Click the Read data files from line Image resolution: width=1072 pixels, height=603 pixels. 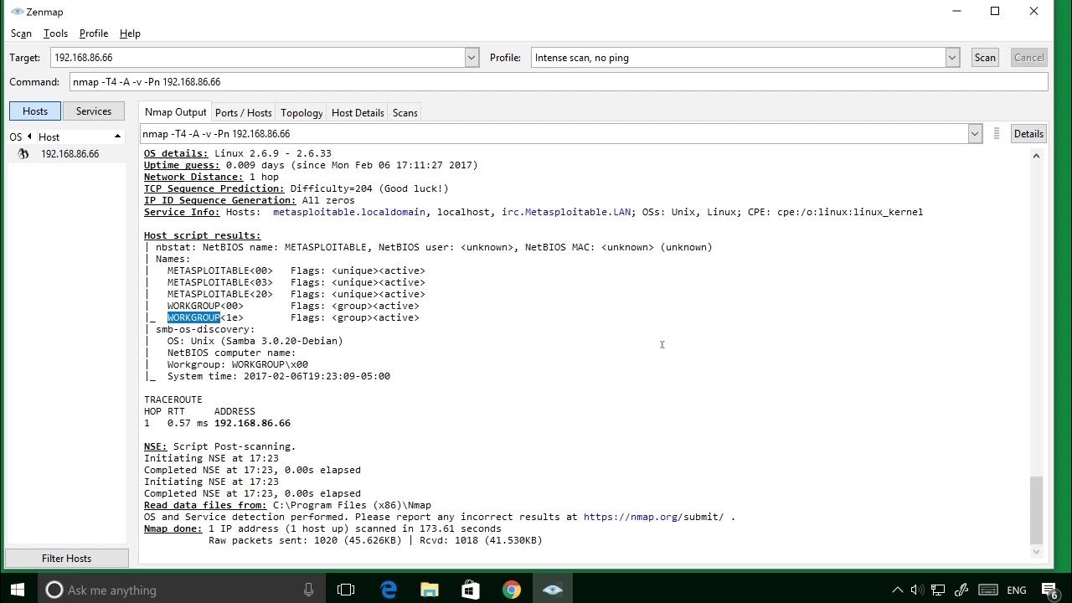[287, 505]
